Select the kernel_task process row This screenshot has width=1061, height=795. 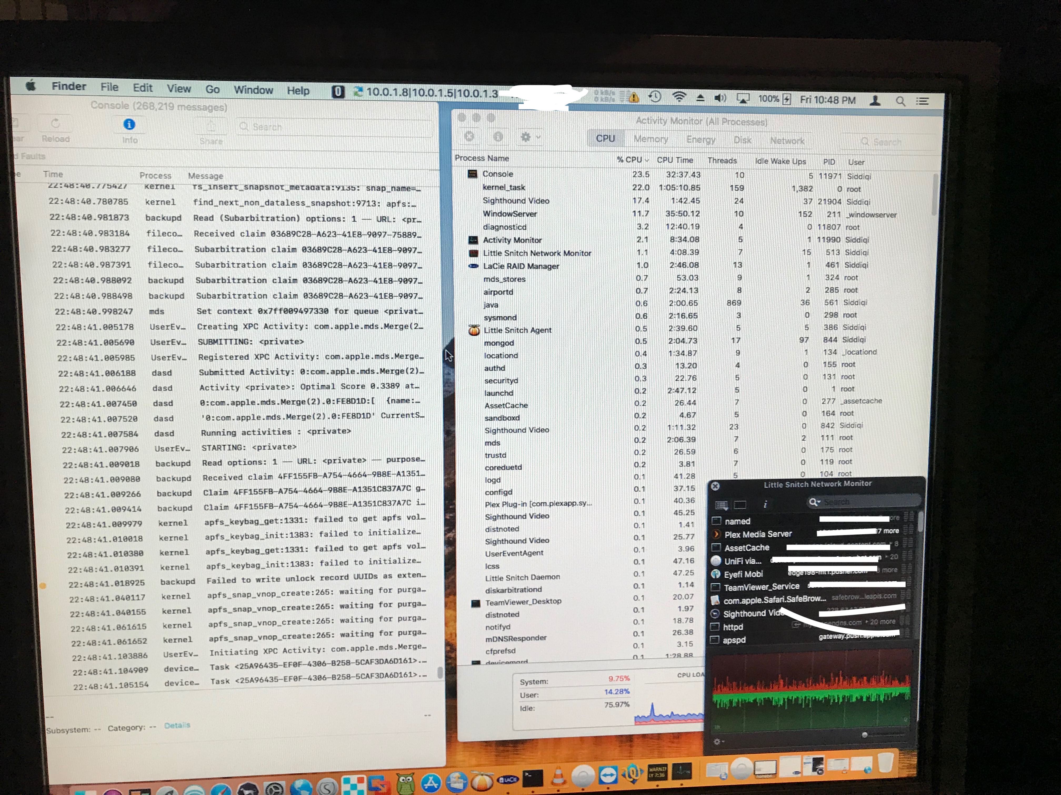coord(693,188)
